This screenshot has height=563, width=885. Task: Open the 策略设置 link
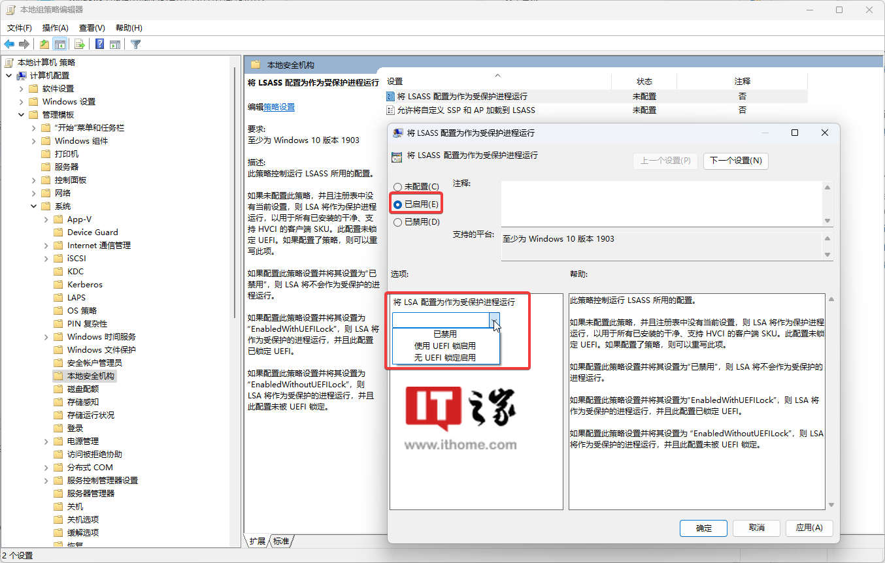coord(279,107)
